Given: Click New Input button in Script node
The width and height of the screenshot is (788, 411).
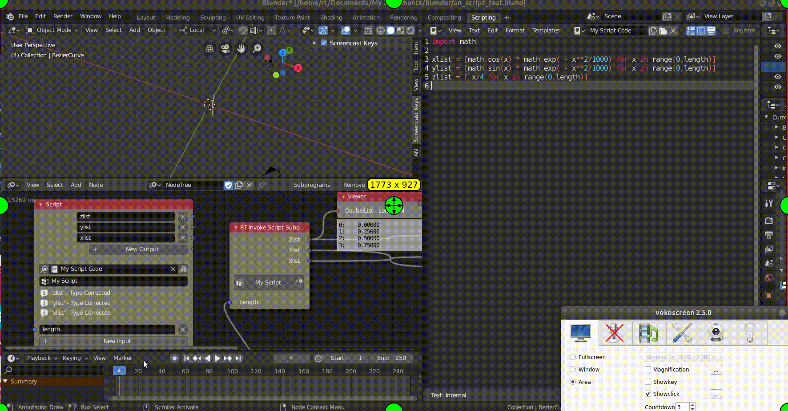Looking at the screenshot, I should pos(113,341).
